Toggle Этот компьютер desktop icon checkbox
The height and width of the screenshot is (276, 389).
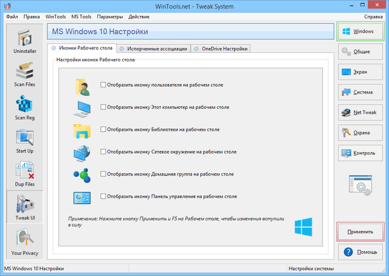point(103,107)
